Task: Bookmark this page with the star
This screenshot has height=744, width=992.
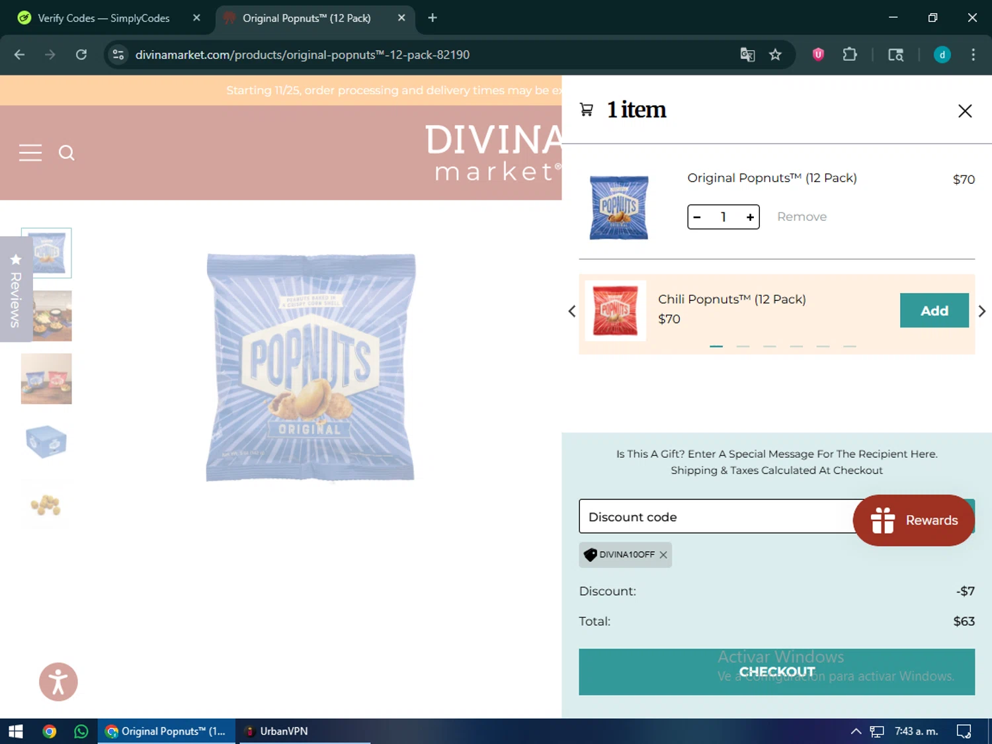Action: [x=775, y=55]
